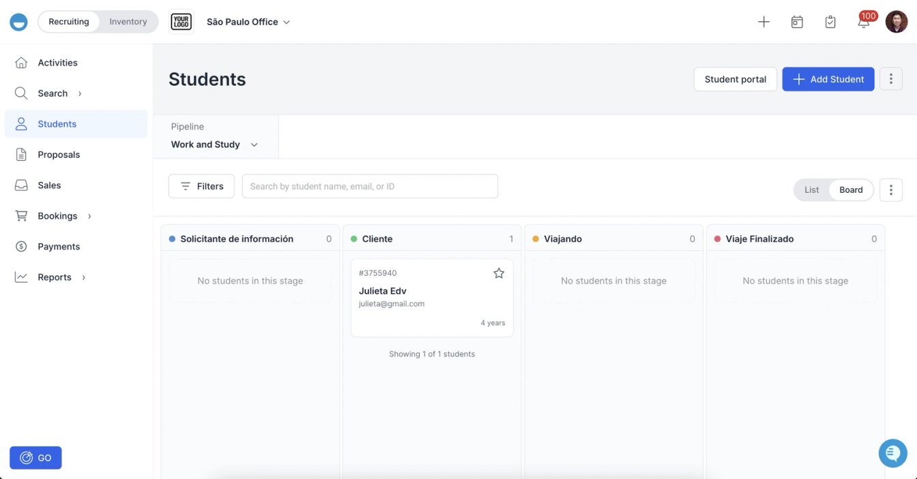The image size is (917, 479).
Task: Click the Student portal button
Action: (736, 79)
